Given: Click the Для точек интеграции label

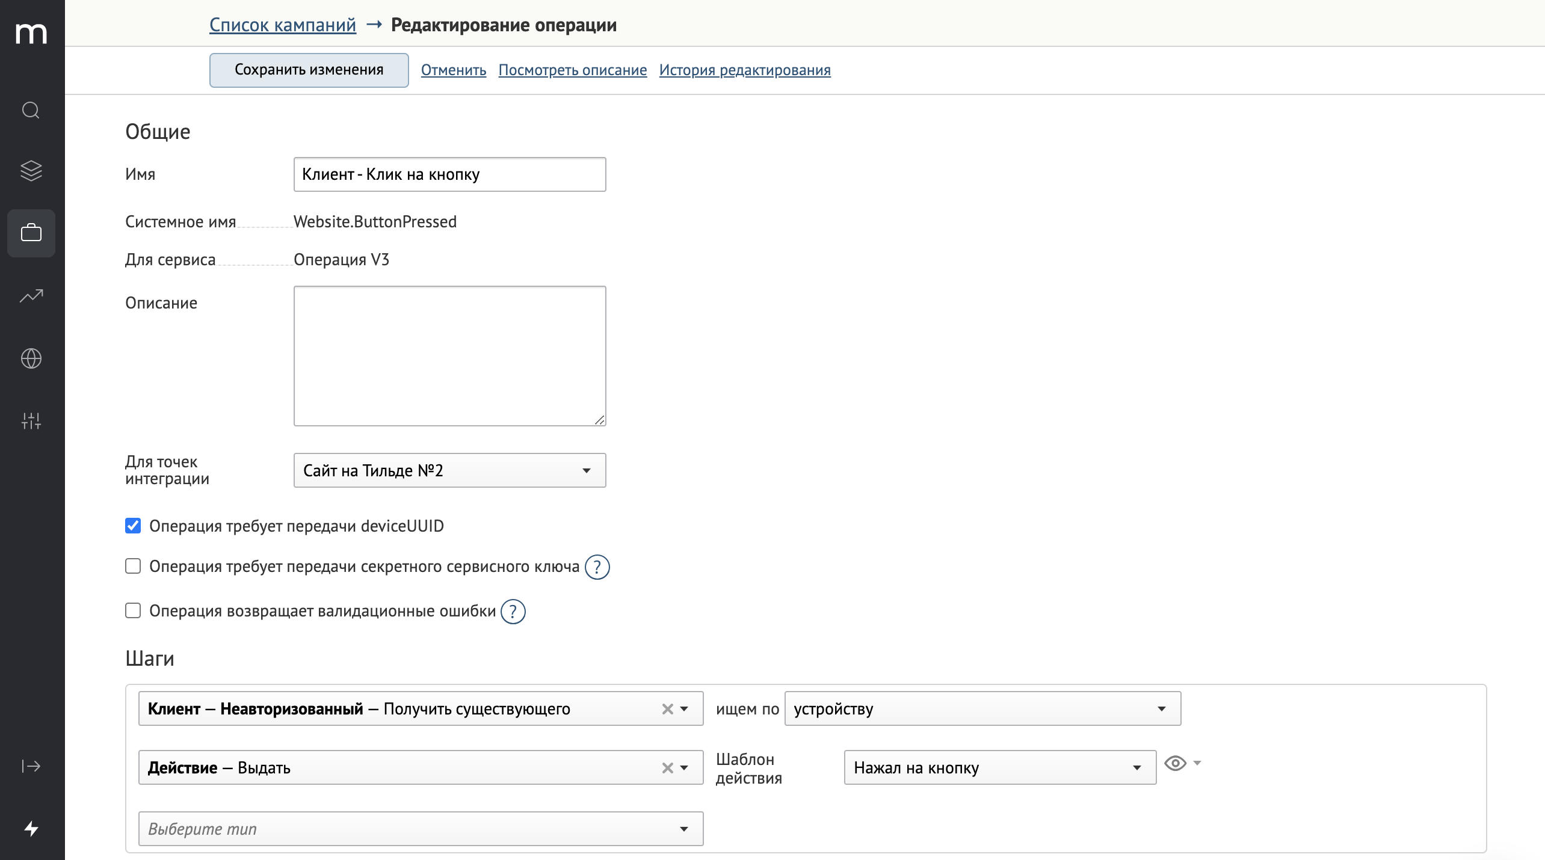Looking at the screenshot, I should (x=167, y=470).
